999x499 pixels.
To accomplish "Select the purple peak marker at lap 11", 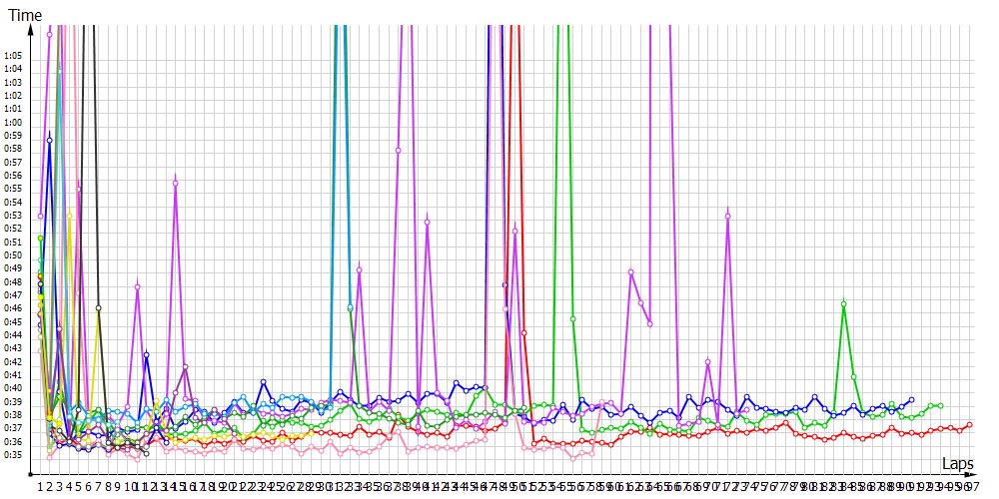I will tap(137, 286).
